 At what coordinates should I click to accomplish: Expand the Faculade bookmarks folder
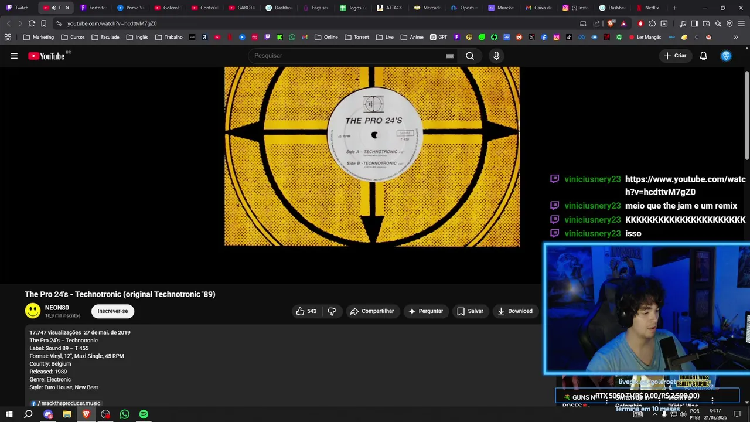click(105, 37)
